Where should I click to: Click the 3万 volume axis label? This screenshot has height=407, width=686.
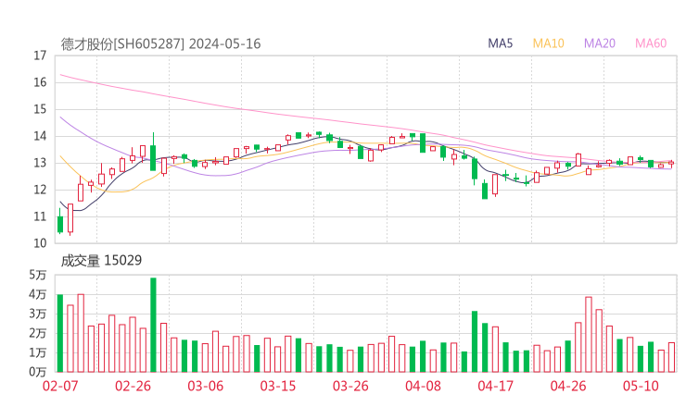click(x=38, y=314)
